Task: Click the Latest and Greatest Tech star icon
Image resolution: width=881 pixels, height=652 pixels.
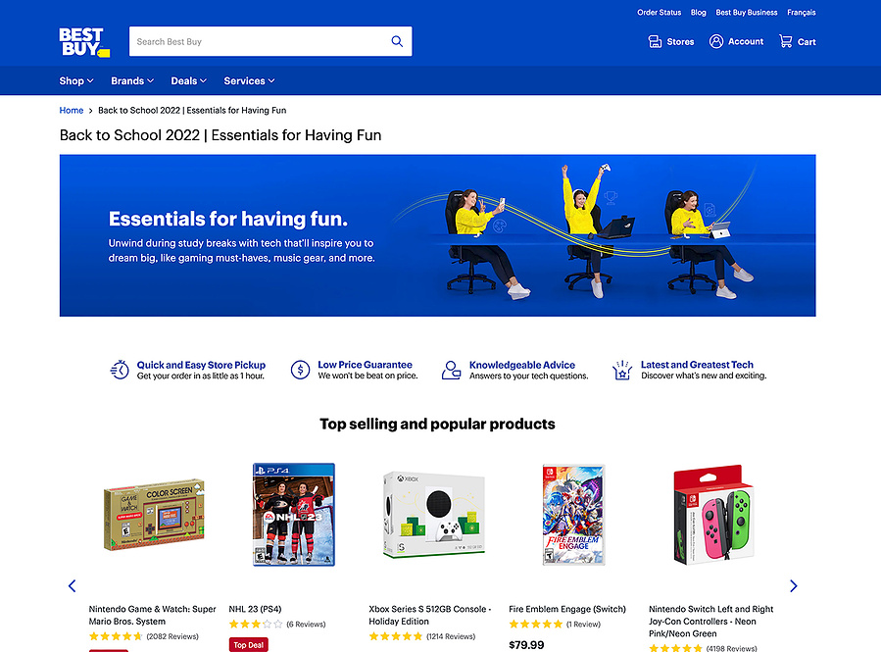Action: [622, 370]
